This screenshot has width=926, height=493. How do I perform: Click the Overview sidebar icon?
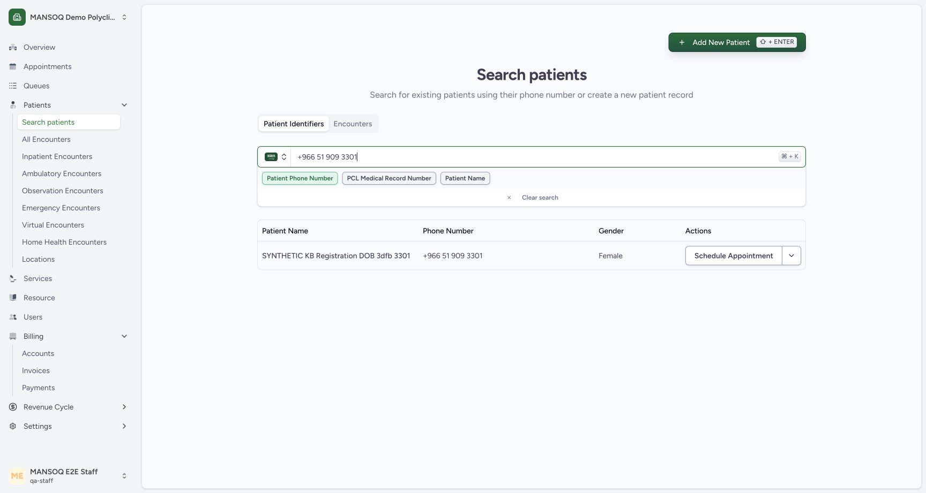coord(13,47)
